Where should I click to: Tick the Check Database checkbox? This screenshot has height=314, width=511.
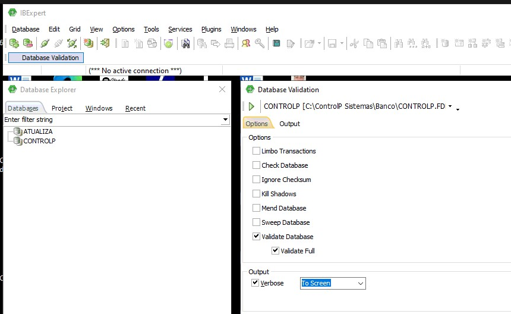coord(256,165)
